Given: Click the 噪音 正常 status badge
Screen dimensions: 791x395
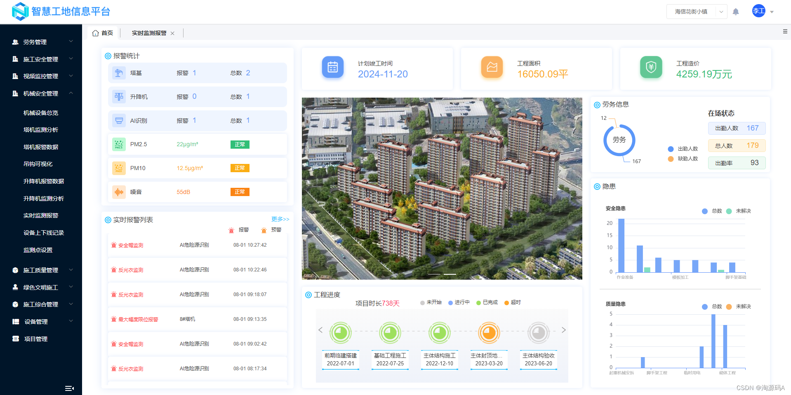Looking at the screenshot, I should [240, 192].
